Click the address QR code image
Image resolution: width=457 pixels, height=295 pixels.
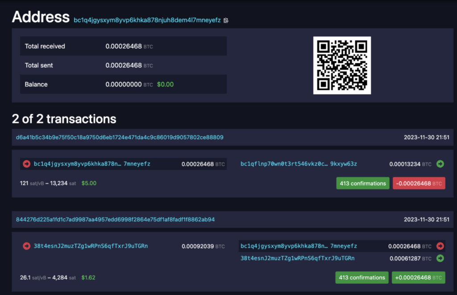342,66
